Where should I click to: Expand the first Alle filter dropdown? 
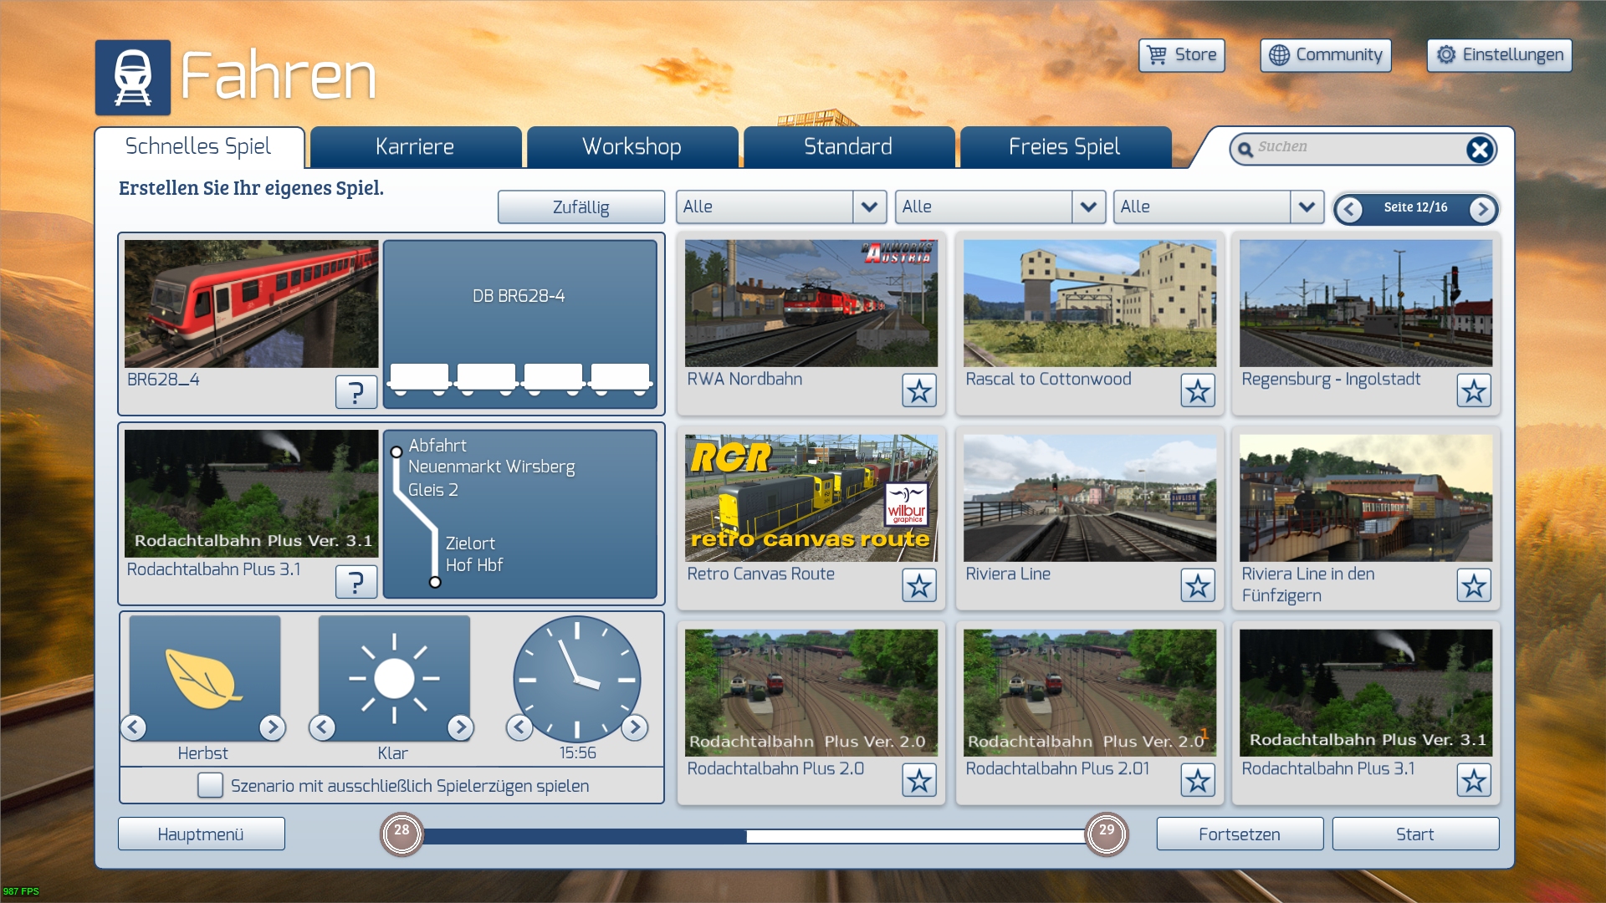[869, 207]
